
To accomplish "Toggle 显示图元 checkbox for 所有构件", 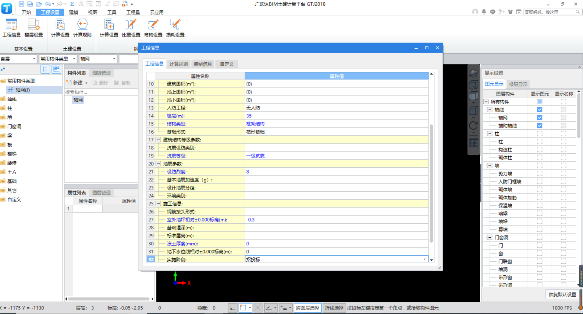I will [x=539, y=102].
